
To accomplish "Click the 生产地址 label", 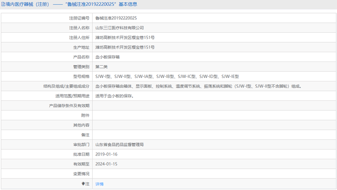I will tap(81, 47).
